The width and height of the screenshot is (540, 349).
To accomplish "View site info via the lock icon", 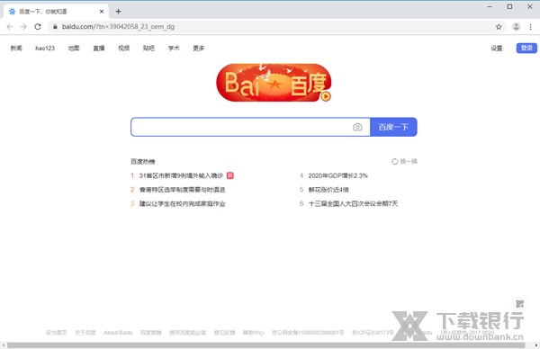I will click(x=55, y=27).
